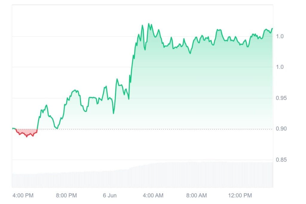Select the 12:00 PM time axis label

click(240, 195)
